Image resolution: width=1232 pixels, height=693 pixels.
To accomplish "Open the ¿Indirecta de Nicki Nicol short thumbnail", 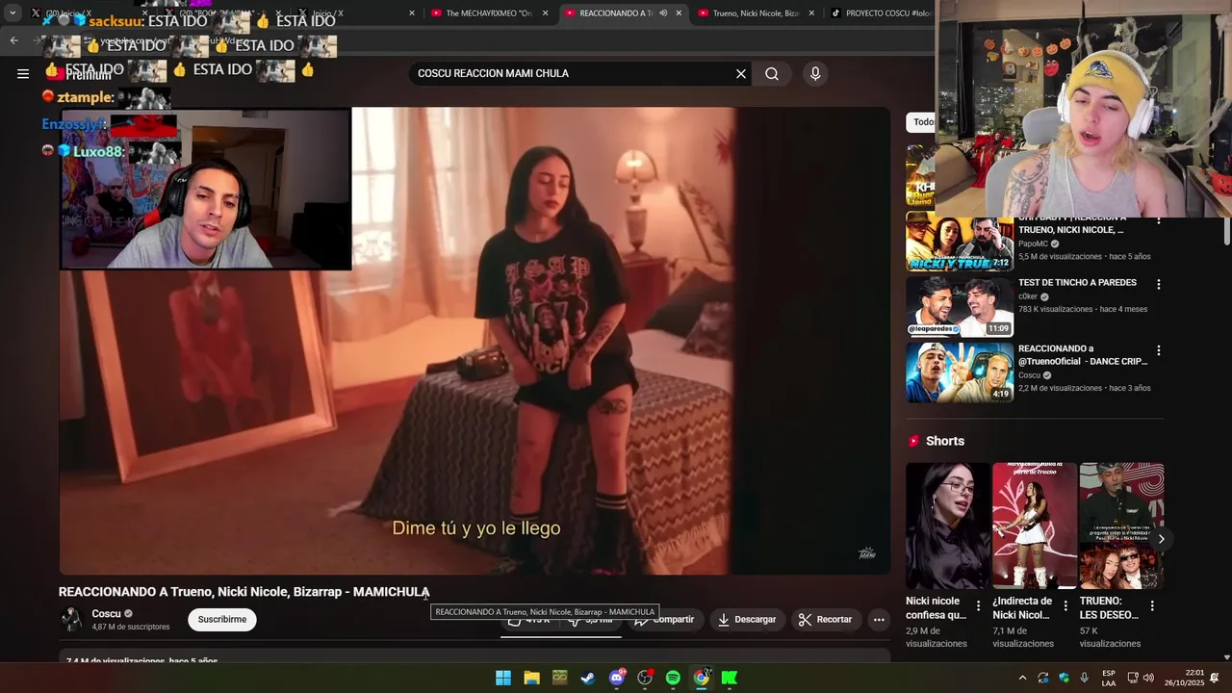I will point(1035,526).
